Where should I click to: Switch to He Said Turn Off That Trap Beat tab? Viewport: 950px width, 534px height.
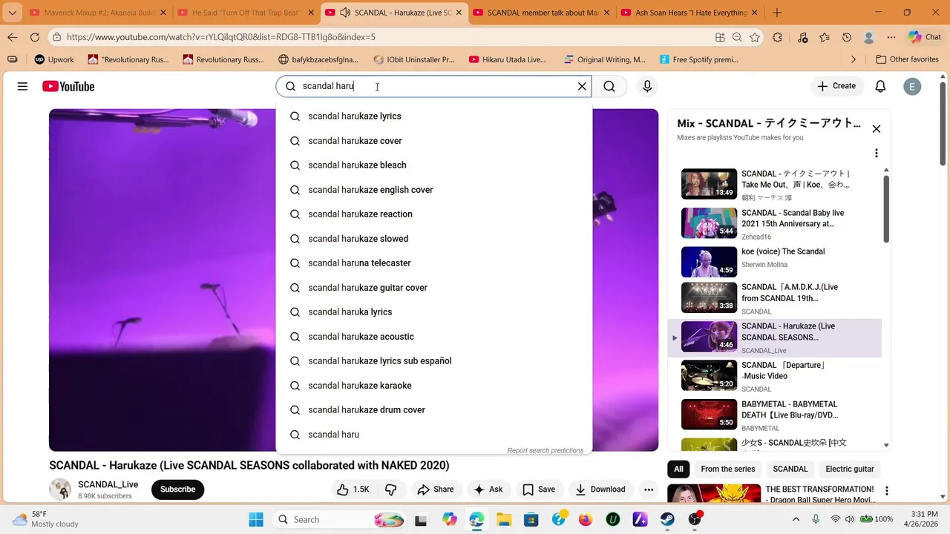pyautogui.click(x=245, y=13)
